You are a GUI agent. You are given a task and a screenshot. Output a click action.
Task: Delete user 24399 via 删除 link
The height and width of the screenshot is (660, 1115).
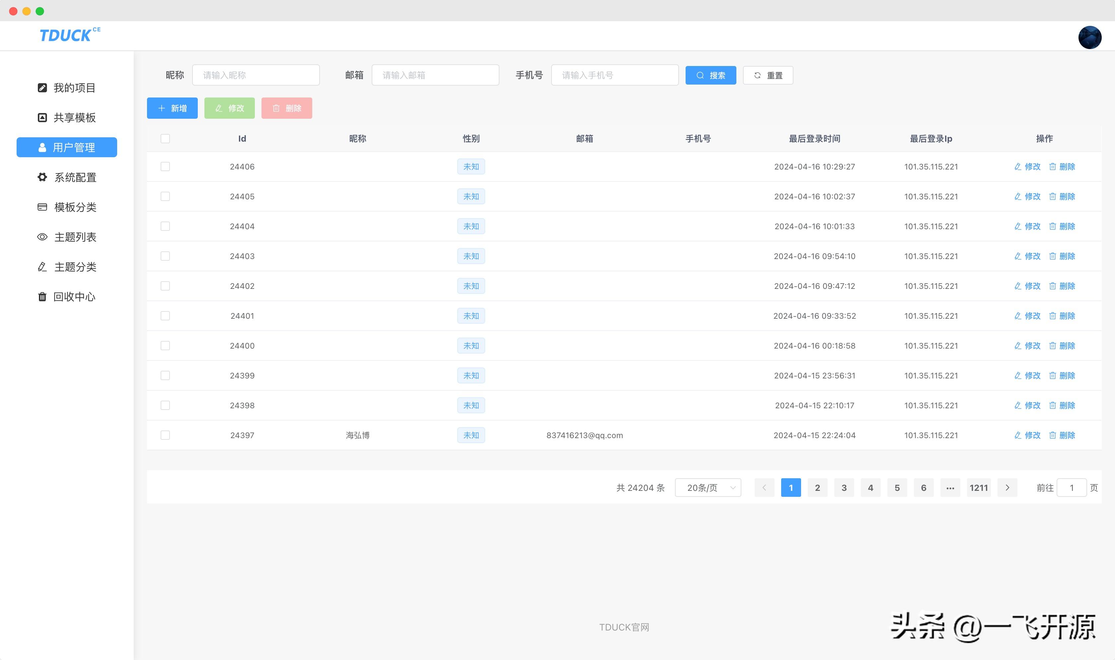click(1062, 375)
